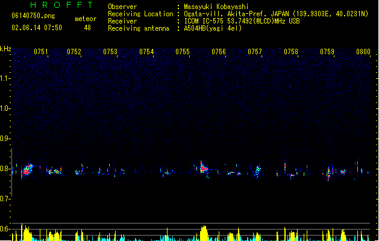Click the 0755 time marker
Screen dimensions: 379x241
[183, 52]
